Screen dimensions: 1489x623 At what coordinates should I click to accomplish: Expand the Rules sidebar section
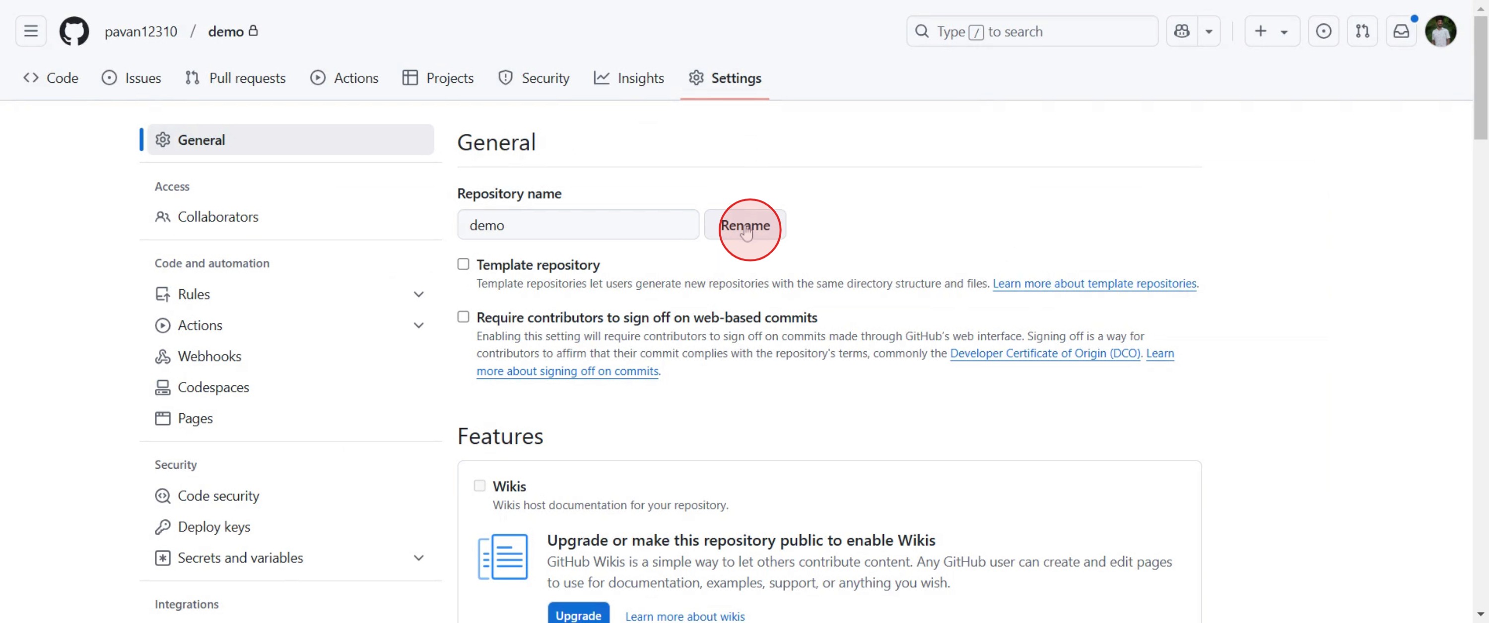click(x=418, y=294)
